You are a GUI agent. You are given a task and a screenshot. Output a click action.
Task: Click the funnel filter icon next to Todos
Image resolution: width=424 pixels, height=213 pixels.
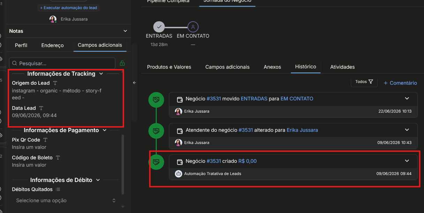click(371, 82)
